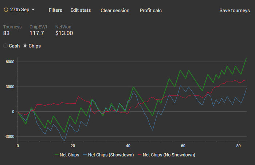Viewport: 255px width, 165px height.
Task: Click the Net Chips (Showdown) legend label
Action: point(111,155)
